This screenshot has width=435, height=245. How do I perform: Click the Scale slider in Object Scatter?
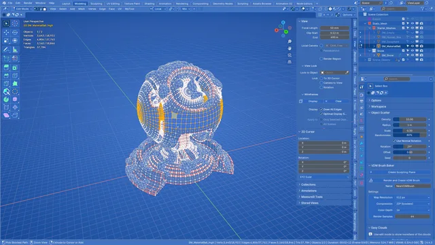click(x=409, y=131)
